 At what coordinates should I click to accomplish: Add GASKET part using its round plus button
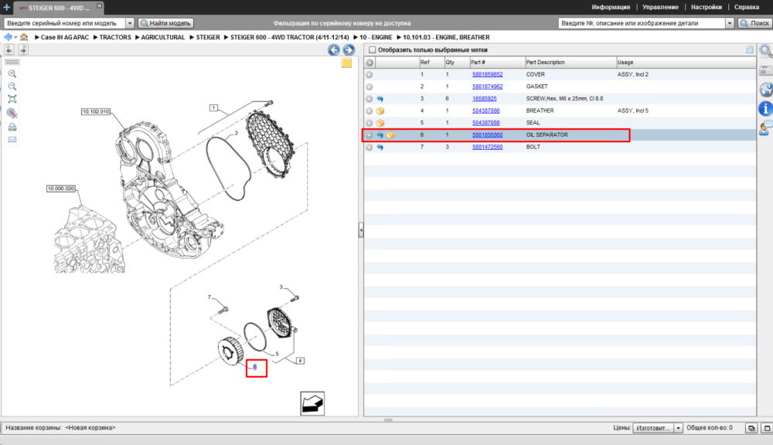click(369, 87)
